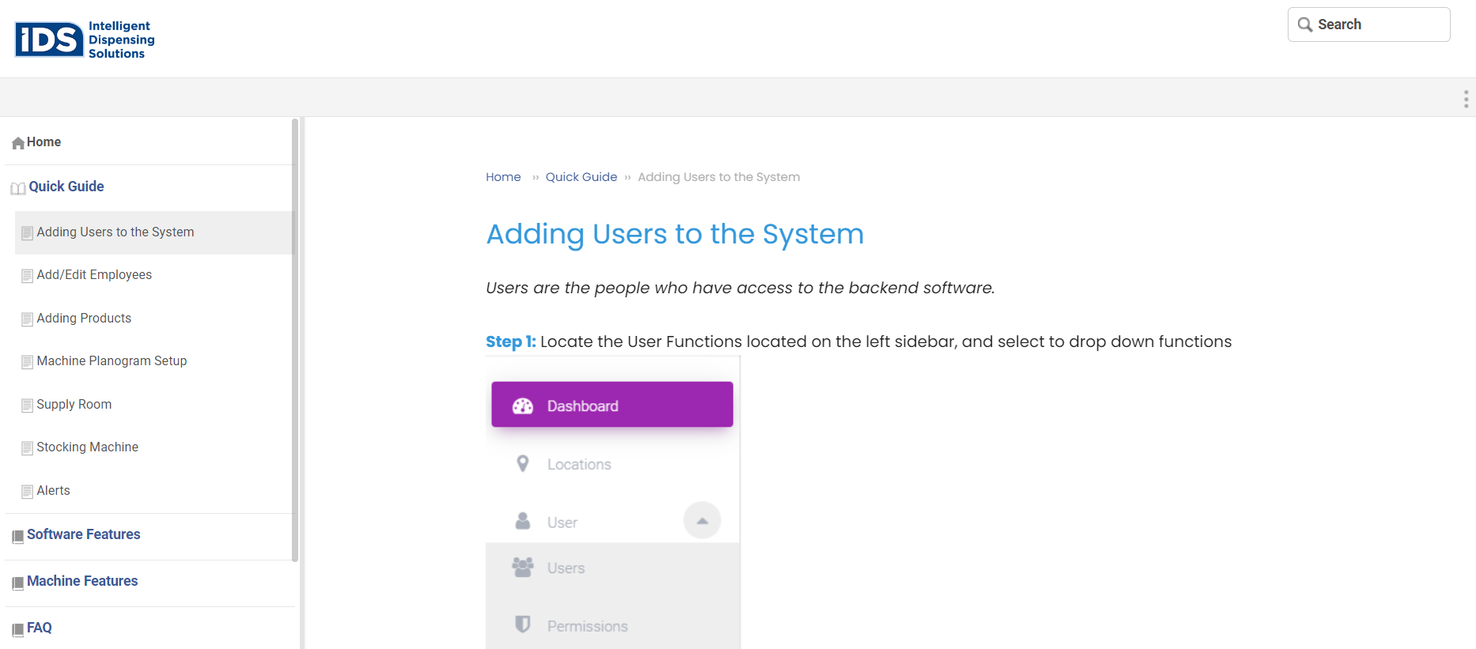Click the page icon beside Machine Planogram Setup
1476x649 pixels.
28,362
